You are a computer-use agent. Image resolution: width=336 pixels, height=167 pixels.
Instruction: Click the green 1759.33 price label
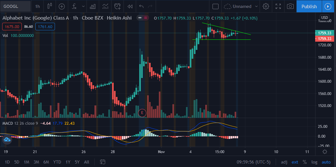click(x=325, y=33)
